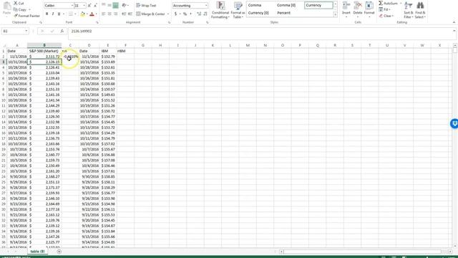Screen dimensions: 458x258
Task: Apply the yellow Fill Color bucket
Action: tap(83, 14)
